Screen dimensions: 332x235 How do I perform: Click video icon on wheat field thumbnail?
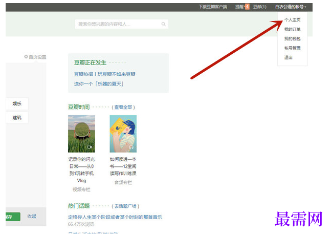(x=90, y=147)
